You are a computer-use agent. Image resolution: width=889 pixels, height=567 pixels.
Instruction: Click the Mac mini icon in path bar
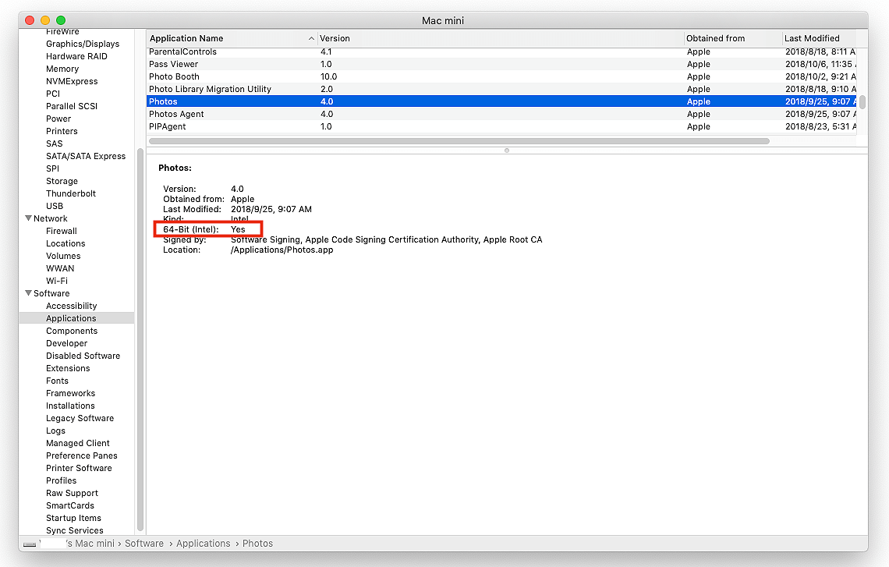coord(30,544)
